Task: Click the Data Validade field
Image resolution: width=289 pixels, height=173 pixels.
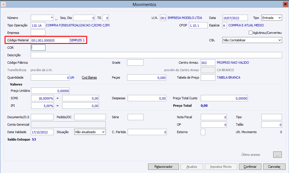Action: point(42,132)
